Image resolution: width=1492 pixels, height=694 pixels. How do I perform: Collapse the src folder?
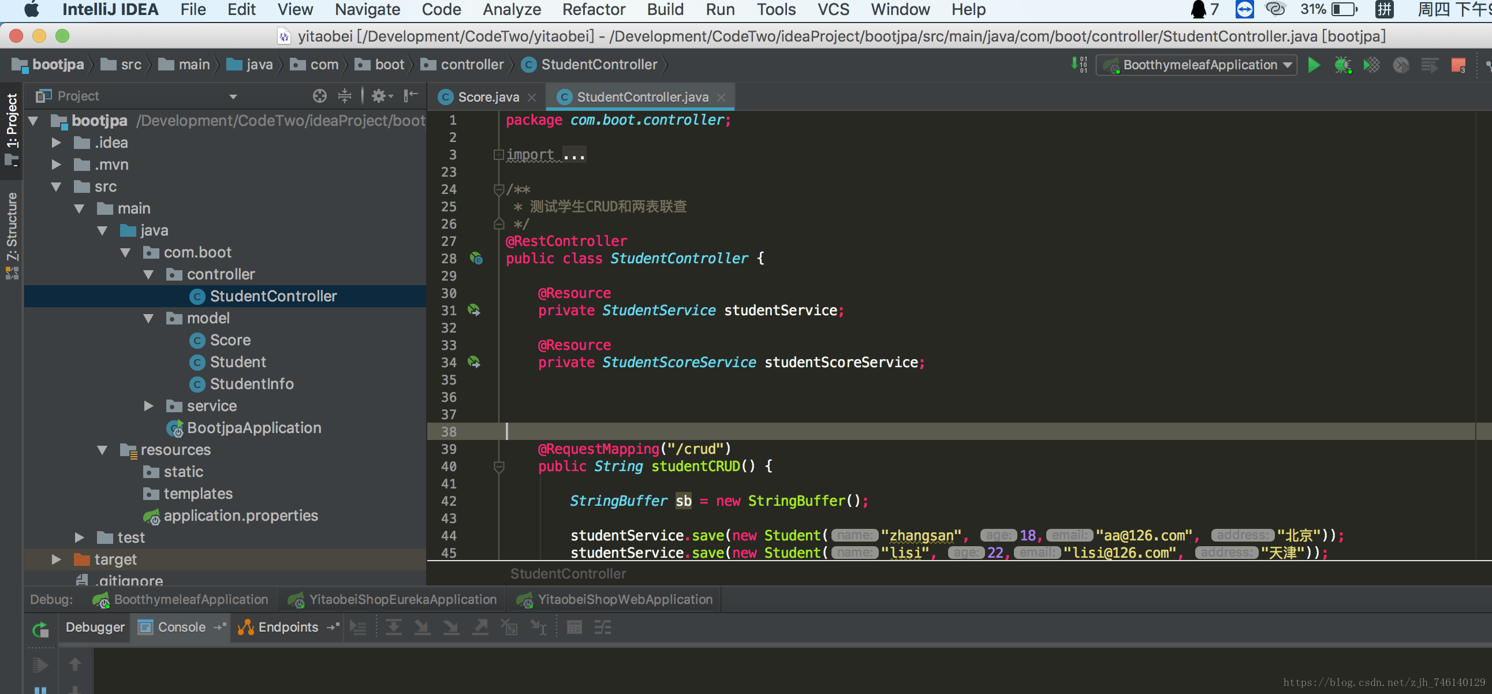(56, 186)
